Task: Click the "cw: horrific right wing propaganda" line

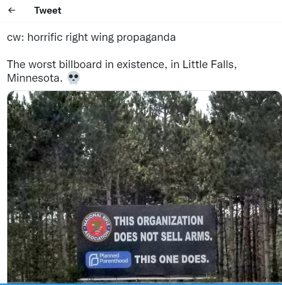Action: pyautogui.click(x=91, y=37)
